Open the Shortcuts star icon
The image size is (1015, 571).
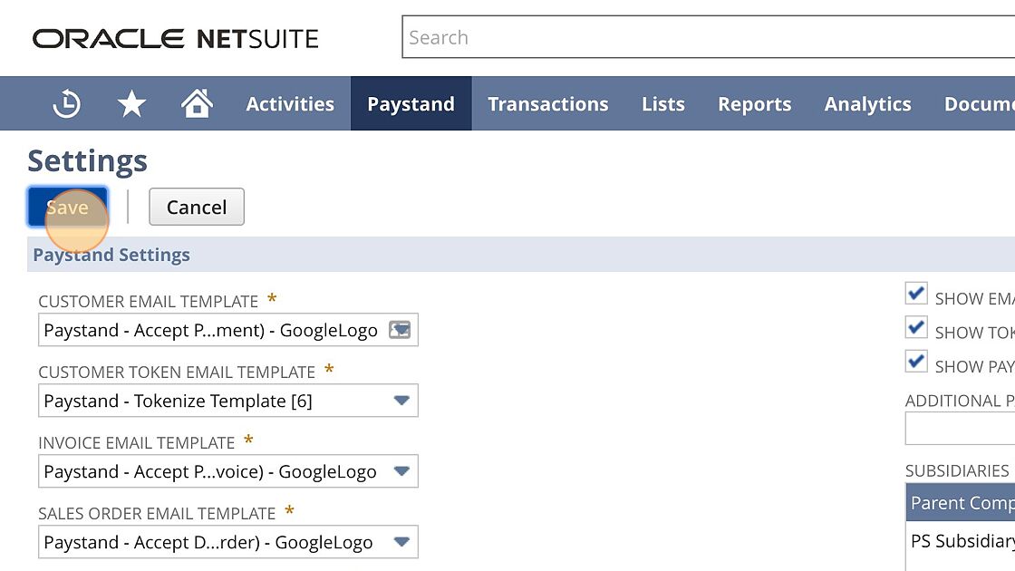[x=131, y=103]
